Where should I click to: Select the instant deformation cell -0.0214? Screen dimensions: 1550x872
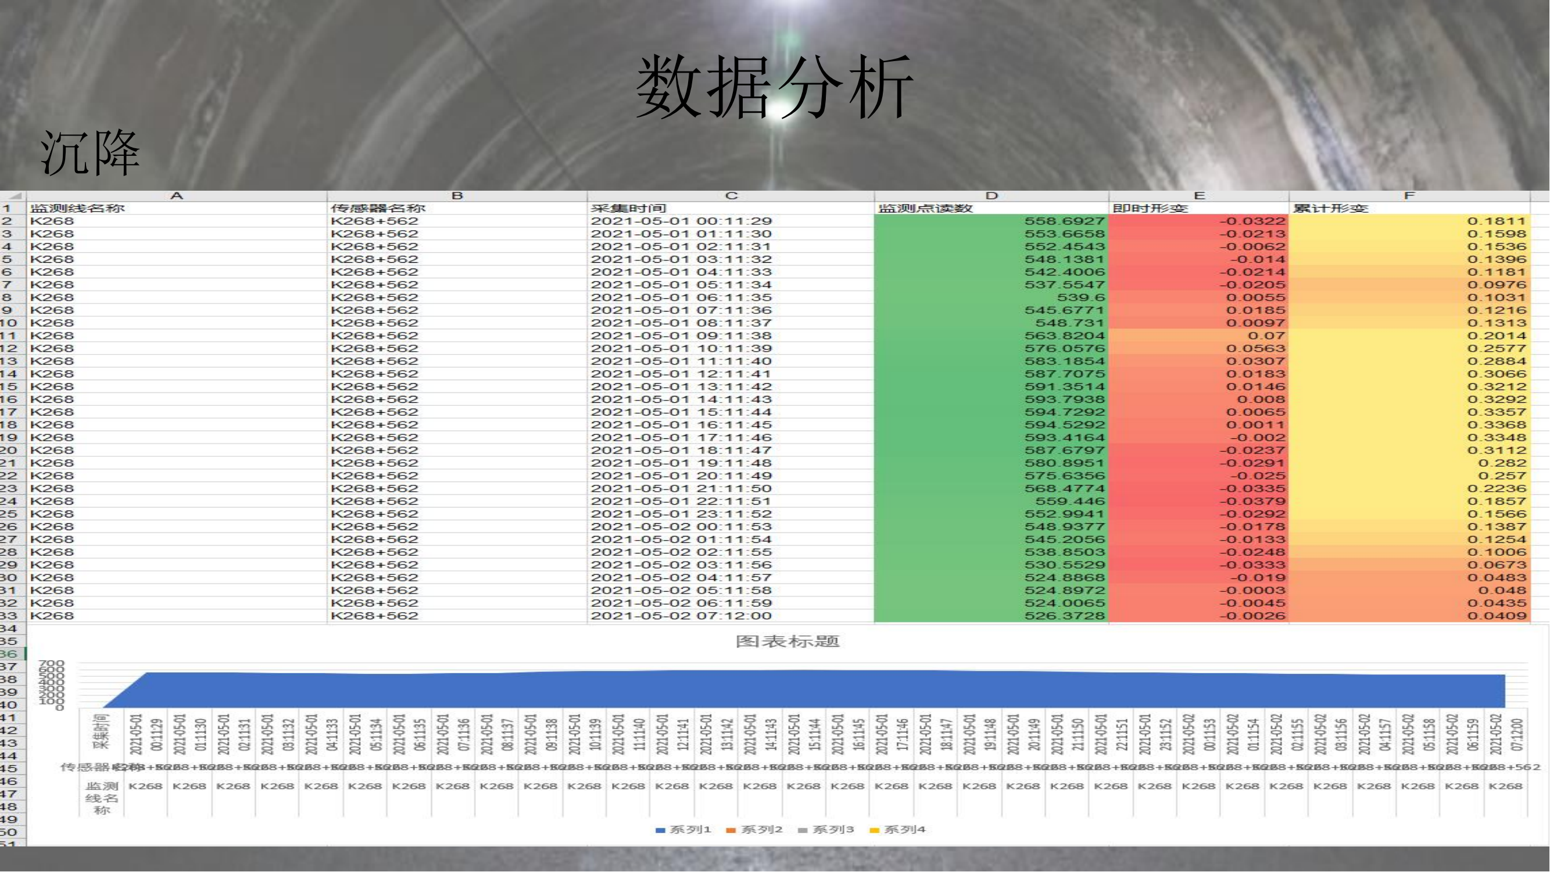coord(1198,272)
